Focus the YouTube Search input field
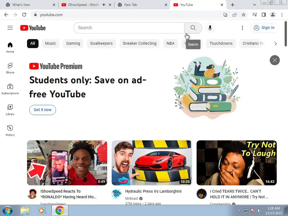Screen dimensions: 288x216 tap(129, 28)
